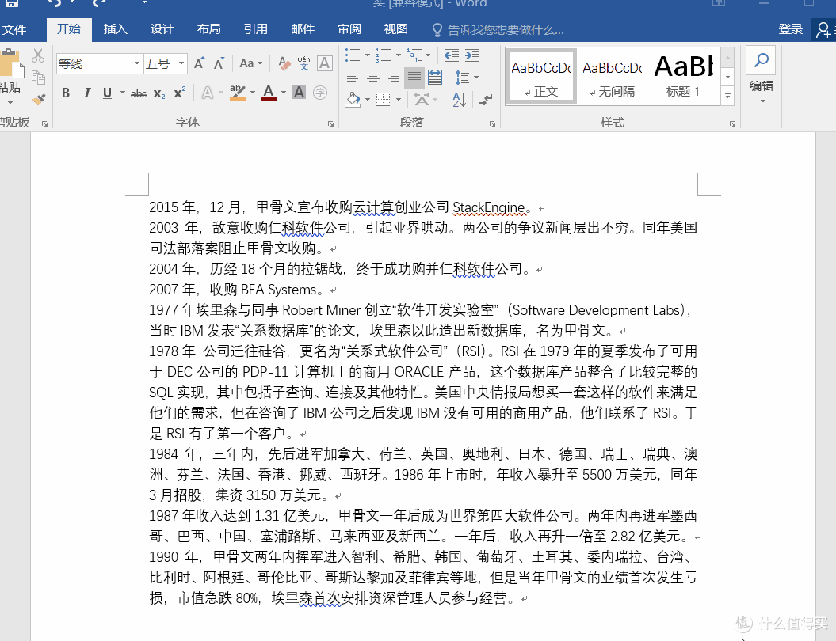Viewport: 836px width, 641px height.
Task: Decrease font size with shrink font icon
Action: click(x=219, y=64)
